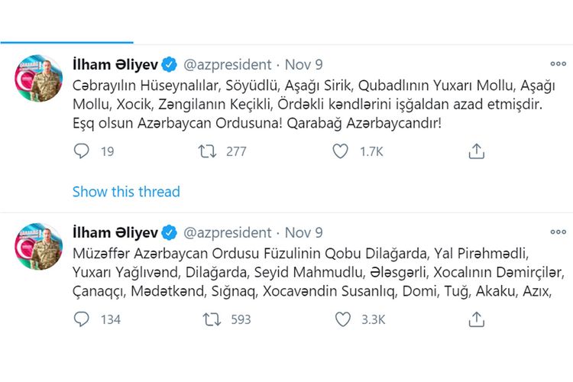The width and height of the screenshot is (573, 382).
Task: Click the @azpresident handle on second tweet
Action: (228, 232)
